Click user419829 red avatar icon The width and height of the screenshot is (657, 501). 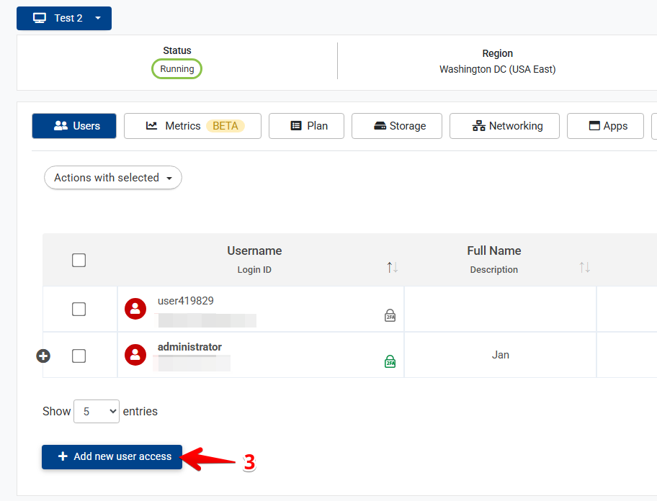(x=135, y=309)
